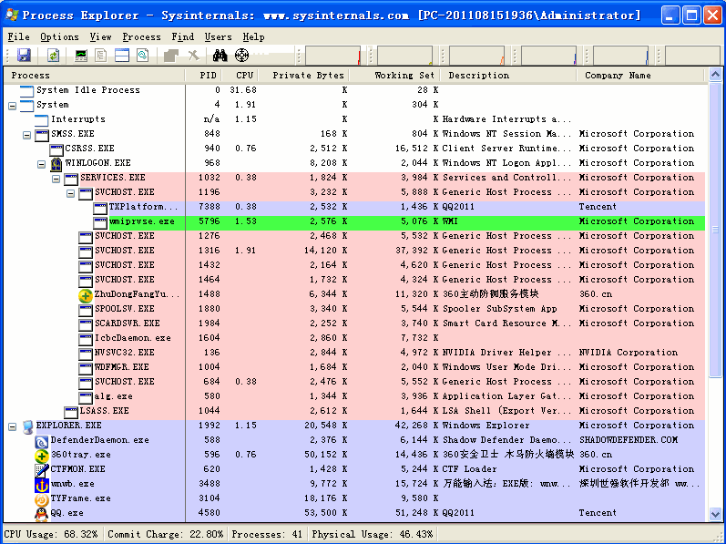
Task: Sort by the Private Bytes column header
Action: coord(308,76)
